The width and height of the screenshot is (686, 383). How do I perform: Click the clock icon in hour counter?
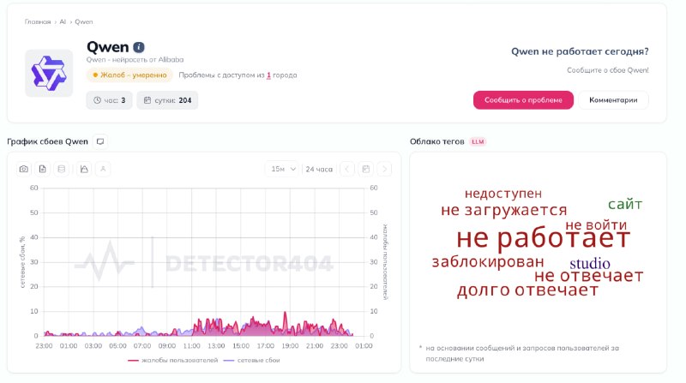point(97,100)
